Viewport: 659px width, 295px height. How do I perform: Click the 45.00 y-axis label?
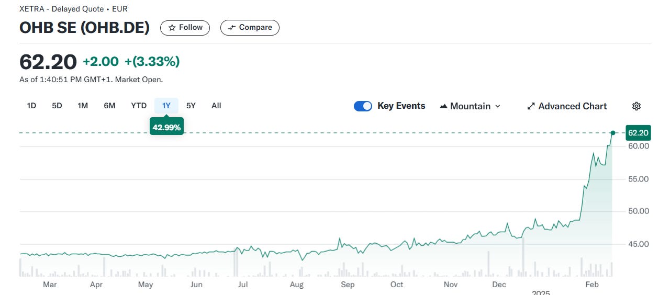click(638, 244)
